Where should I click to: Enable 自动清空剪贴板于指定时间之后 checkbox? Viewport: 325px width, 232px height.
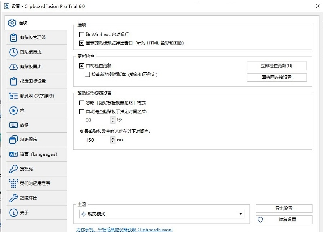82,112
